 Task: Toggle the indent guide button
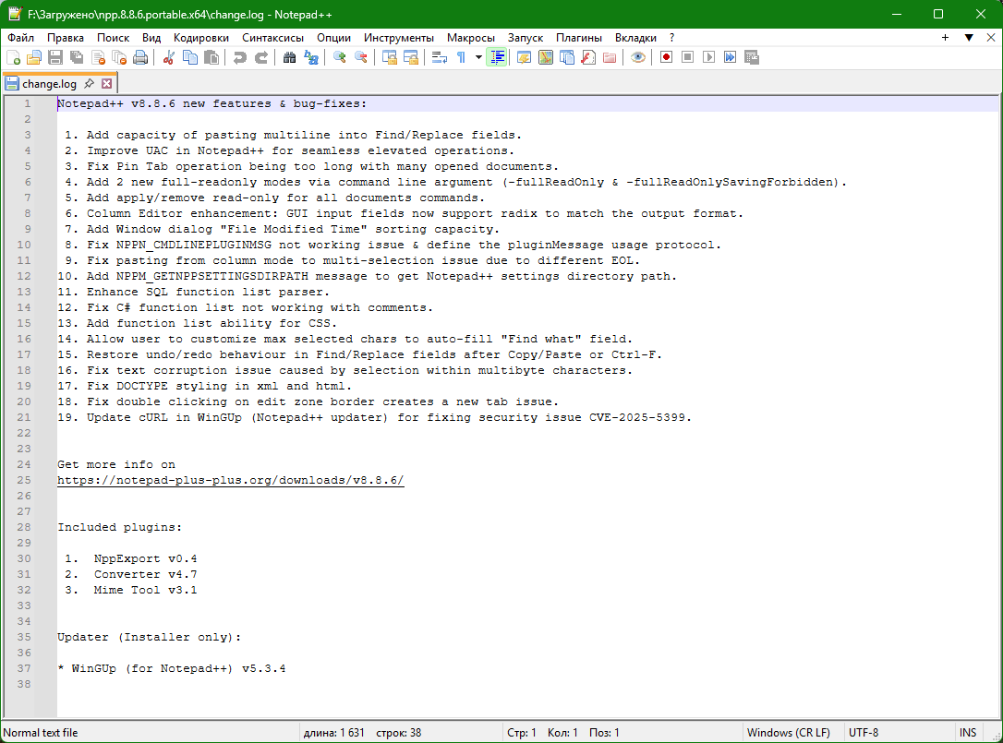tap(498, 57)
